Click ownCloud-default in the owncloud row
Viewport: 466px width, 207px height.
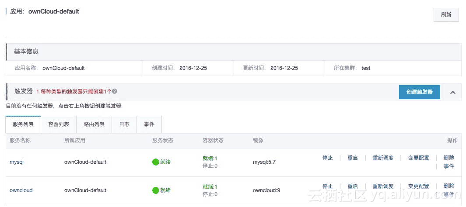tap(85, 190)
